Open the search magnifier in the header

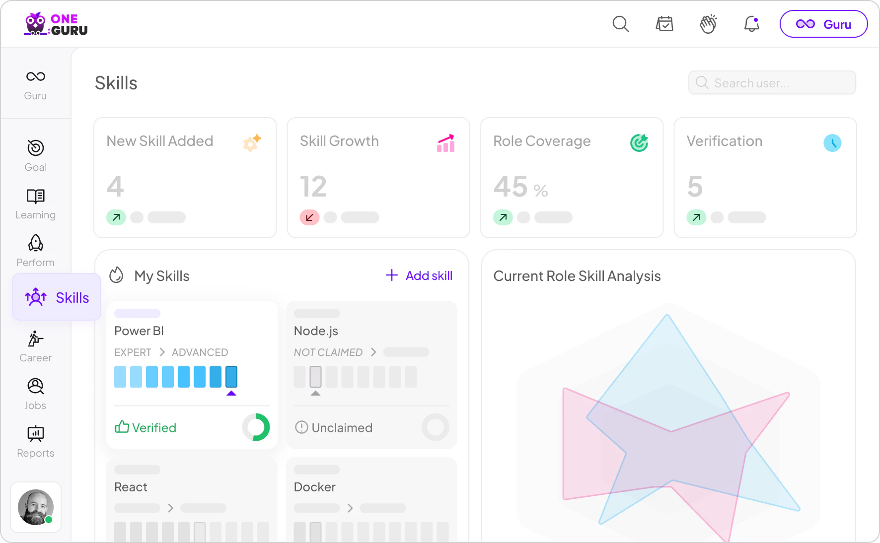620,24
